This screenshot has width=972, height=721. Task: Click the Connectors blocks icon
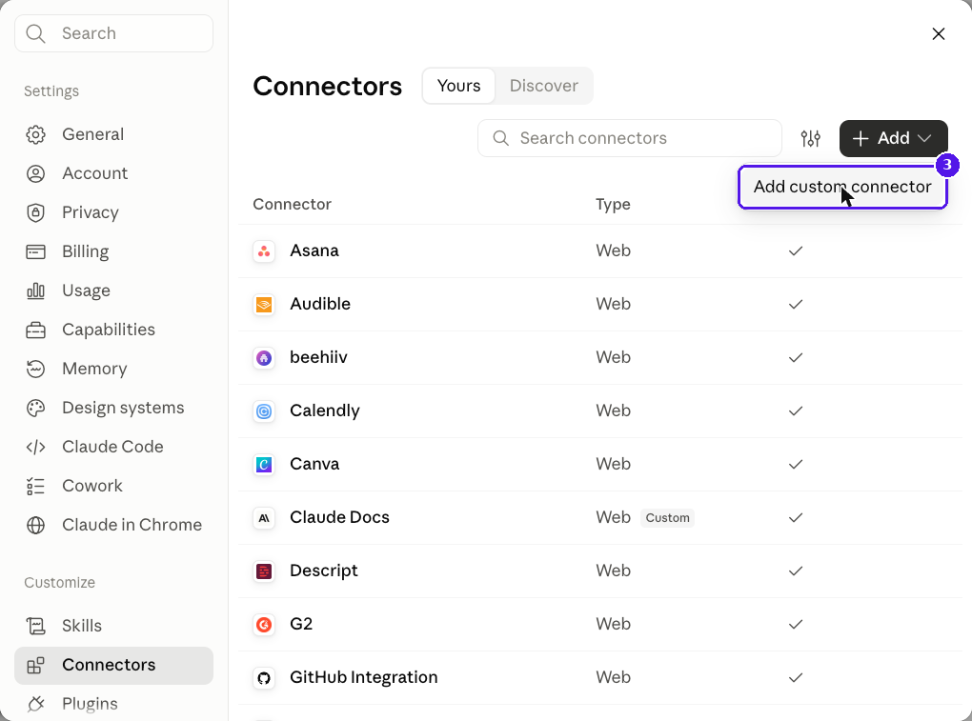[36, 665]
